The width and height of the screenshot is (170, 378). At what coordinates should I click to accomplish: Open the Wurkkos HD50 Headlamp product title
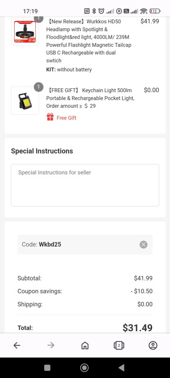click(89, 41)
